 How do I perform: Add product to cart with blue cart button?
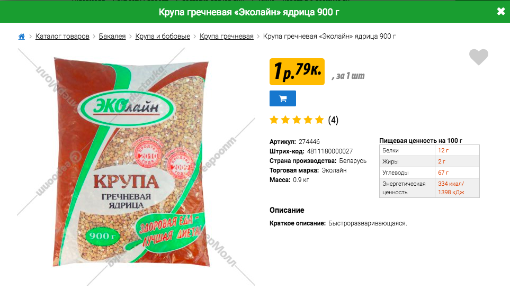click(283, 98)
